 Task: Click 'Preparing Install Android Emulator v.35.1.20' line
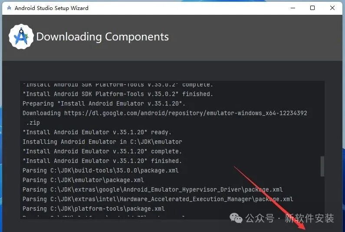coord(104,103)
